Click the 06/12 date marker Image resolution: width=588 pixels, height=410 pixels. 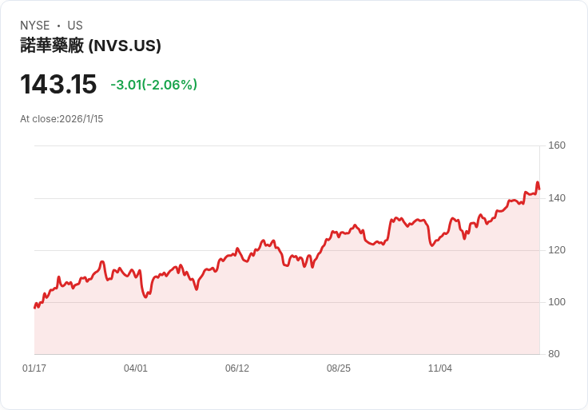pos(237,368)
